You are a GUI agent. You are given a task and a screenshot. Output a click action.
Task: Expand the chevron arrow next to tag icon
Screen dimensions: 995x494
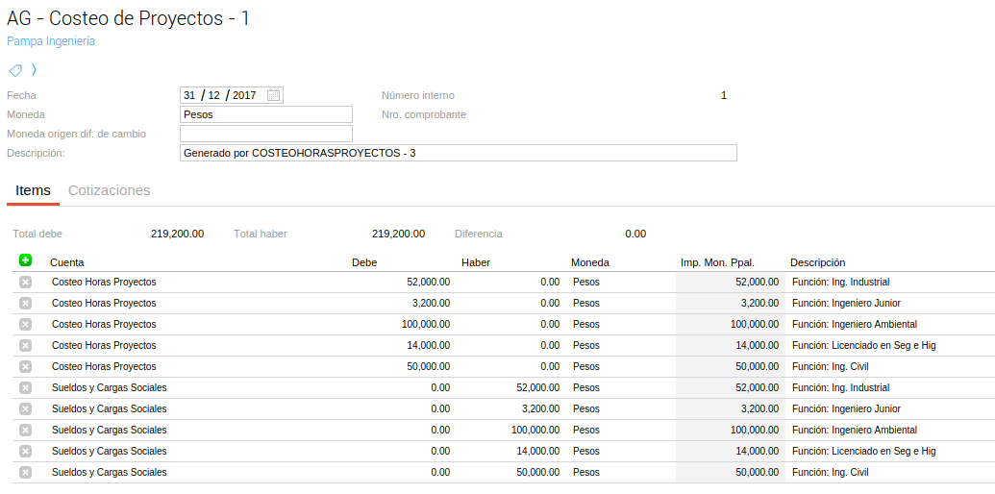(34, 69)
